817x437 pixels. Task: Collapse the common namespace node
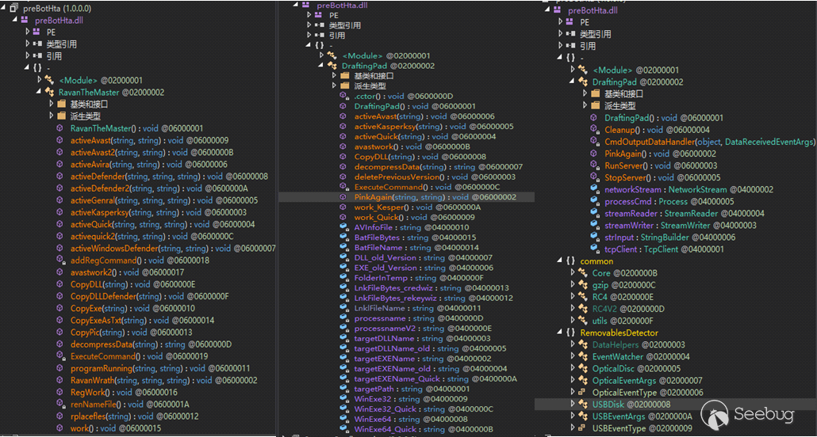pos(559,261)
